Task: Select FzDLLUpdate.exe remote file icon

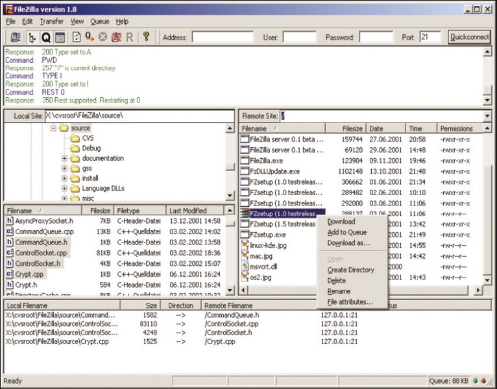Action: (245, 171)
